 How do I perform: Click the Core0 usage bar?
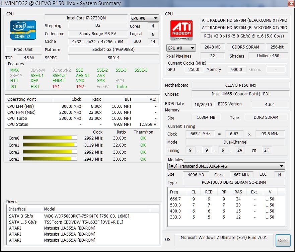(x=50, y=138)
